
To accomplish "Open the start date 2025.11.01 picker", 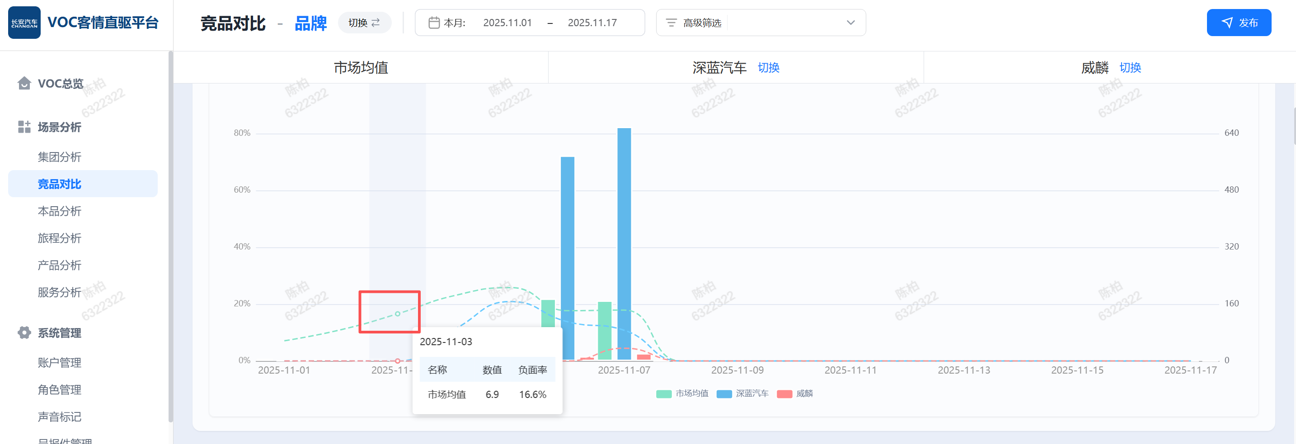I will pos(507,23).
